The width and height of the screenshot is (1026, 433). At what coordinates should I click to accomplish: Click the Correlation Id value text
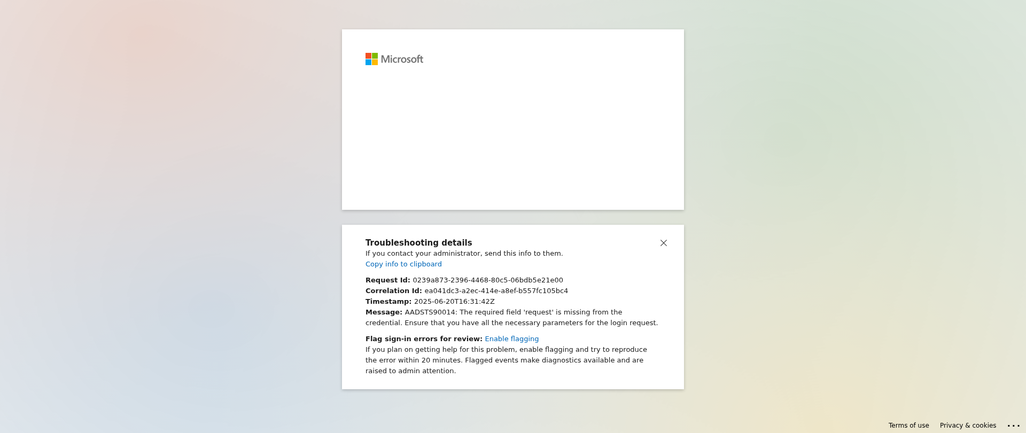pos(496,291)
